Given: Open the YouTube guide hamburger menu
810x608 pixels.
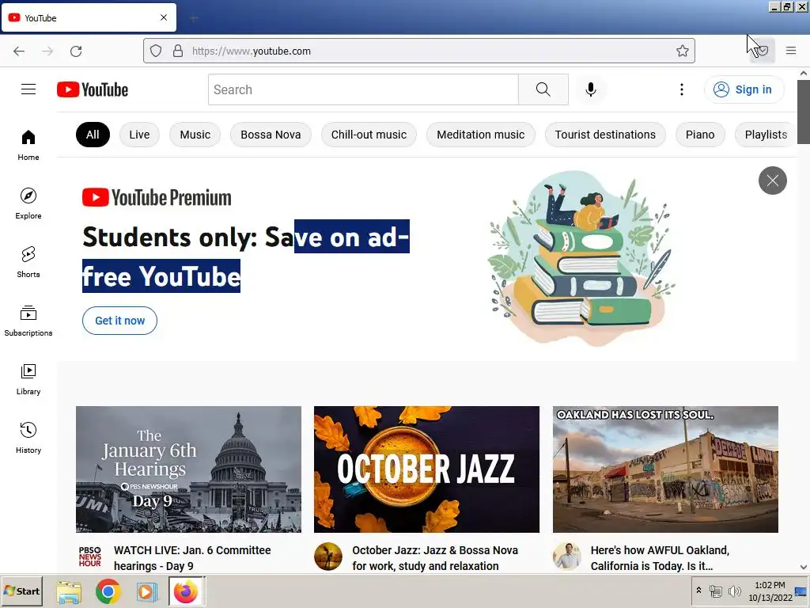Looking at the screenshot, I should [28, 89].
